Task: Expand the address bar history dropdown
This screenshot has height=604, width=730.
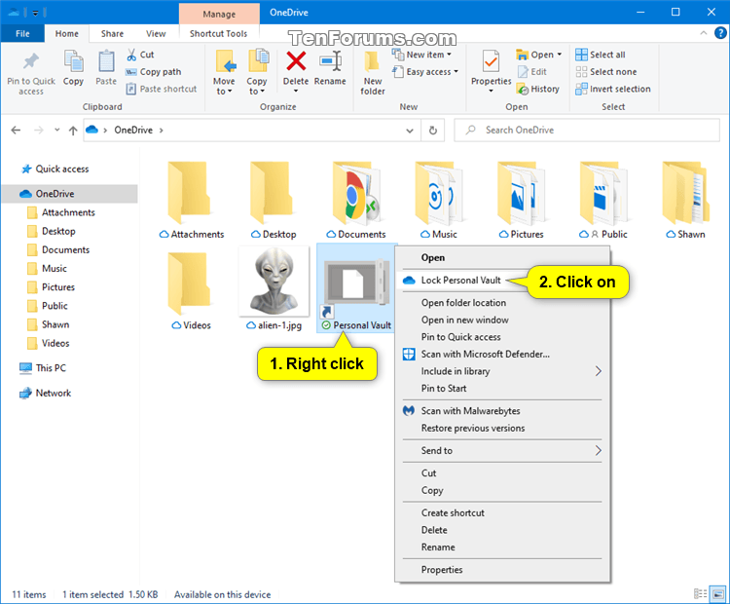Action: (410, 131)
